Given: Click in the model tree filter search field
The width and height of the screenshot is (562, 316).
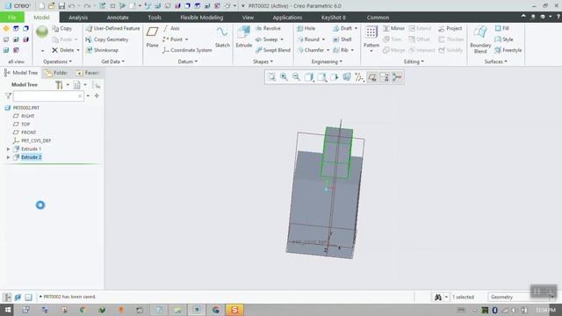Looking at the screenshot, I should click(48, 96).
